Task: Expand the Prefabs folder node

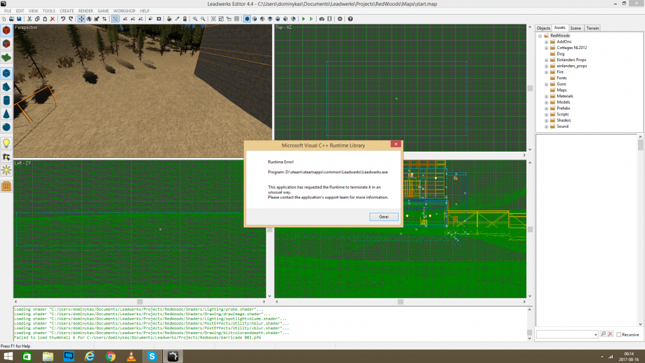Action: click(x=546, y=108)
